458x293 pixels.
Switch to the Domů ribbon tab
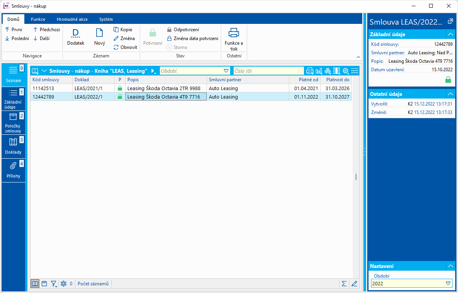click(x=14, y=19)
